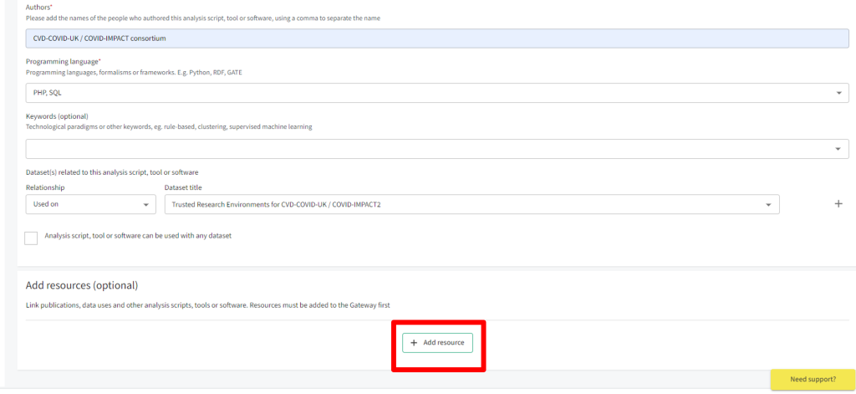Click the 'Programming language' label text
Image resolution: width=856 pixels, height=394 pixels.
pyautogui.click(x=63, y=62)
